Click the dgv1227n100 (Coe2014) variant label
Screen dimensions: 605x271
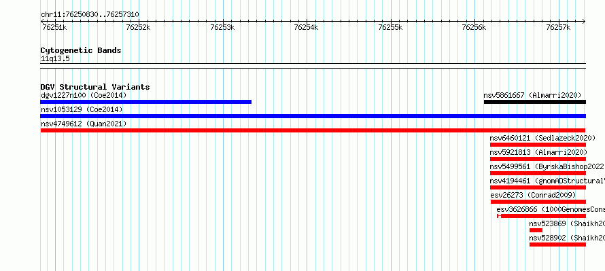point(84,95)
